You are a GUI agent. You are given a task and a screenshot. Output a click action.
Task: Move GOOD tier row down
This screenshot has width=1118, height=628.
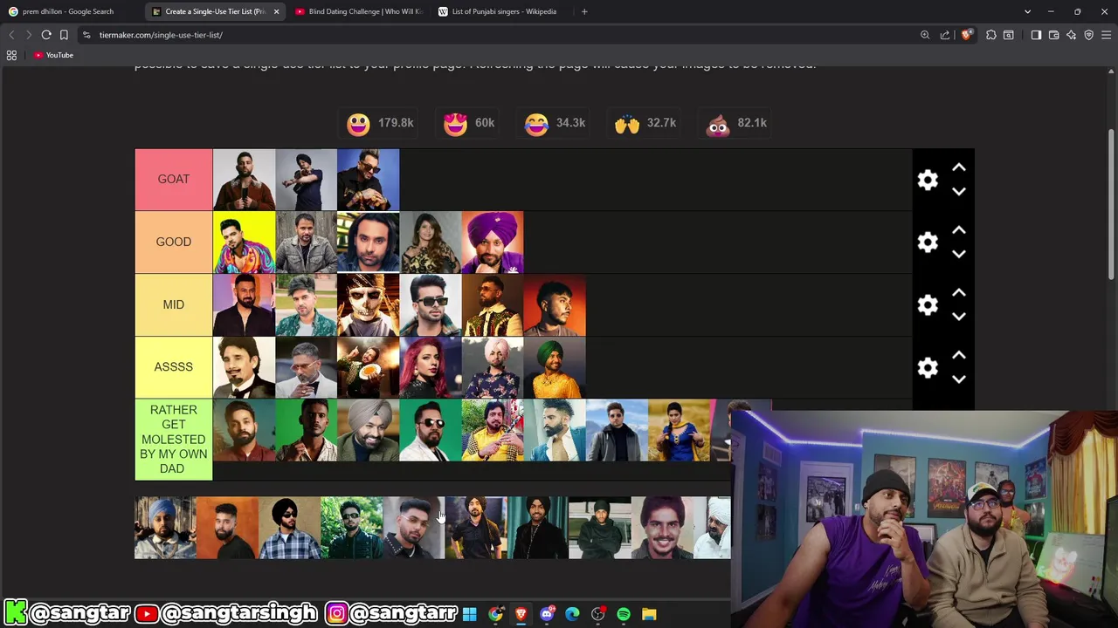point(958,254)
